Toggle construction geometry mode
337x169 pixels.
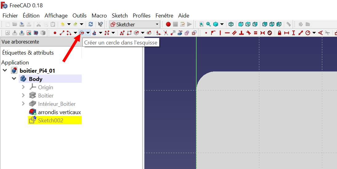194,33
